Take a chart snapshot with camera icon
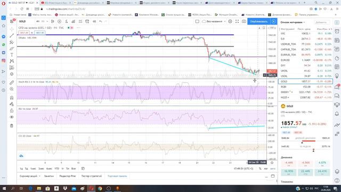 tap(244, 21)
